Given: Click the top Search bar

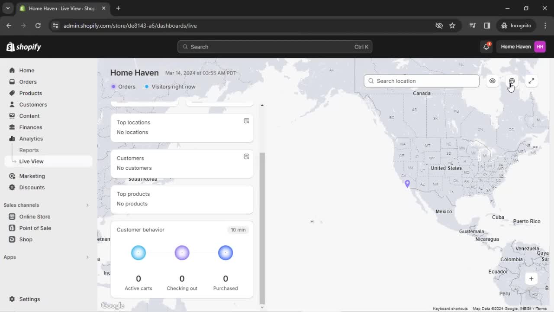Looking at the screenshot, I should click(x=275, y=47).
